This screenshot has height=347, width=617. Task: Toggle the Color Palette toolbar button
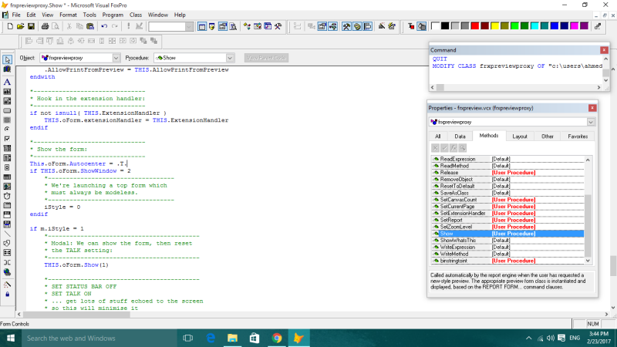357,26
